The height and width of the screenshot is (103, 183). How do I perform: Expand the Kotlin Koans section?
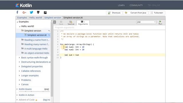pyautogui.click(x=17, y=89)
